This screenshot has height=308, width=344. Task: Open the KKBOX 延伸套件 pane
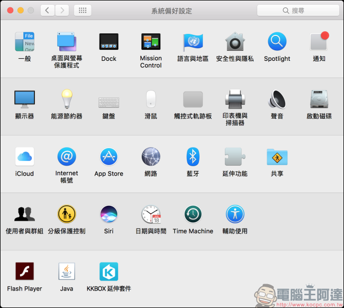[x=108, y=272]
